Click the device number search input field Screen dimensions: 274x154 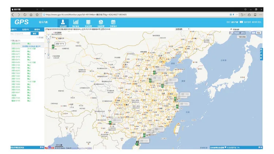click(20, 33)
